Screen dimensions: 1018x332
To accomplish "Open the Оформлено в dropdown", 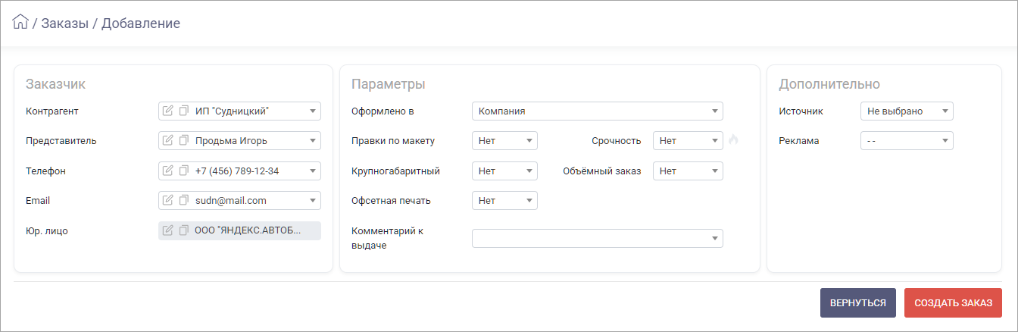I will click(597, 111).
